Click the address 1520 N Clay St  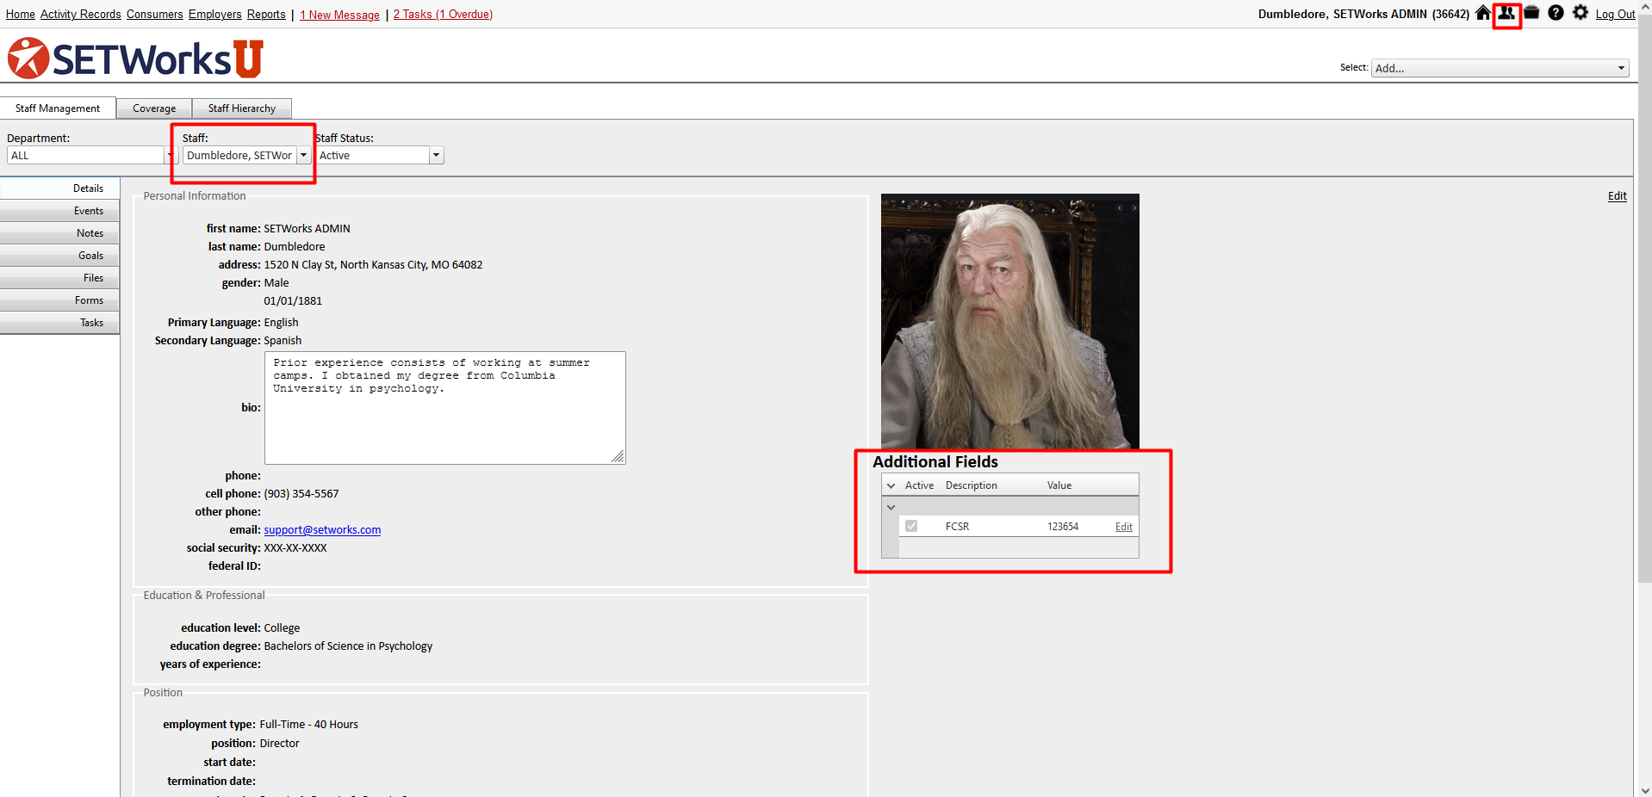tap(373, 265)
